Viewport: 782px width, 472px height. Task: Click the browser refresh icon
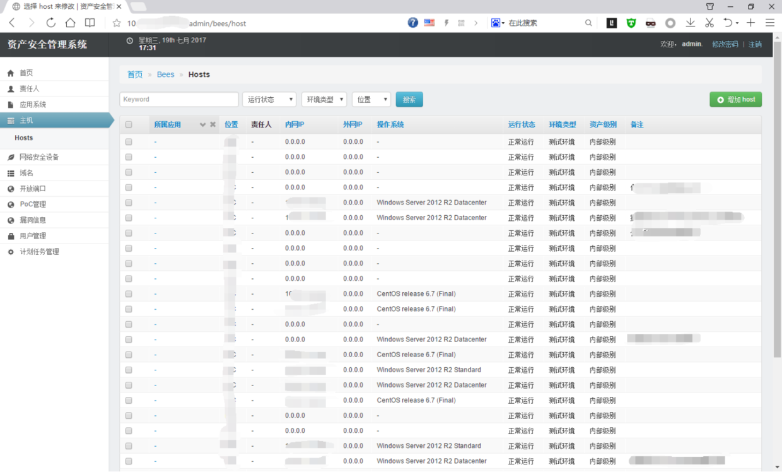point(50,23)
